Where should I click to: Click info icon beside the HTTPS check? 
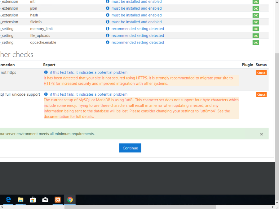(x=46, y=72)
